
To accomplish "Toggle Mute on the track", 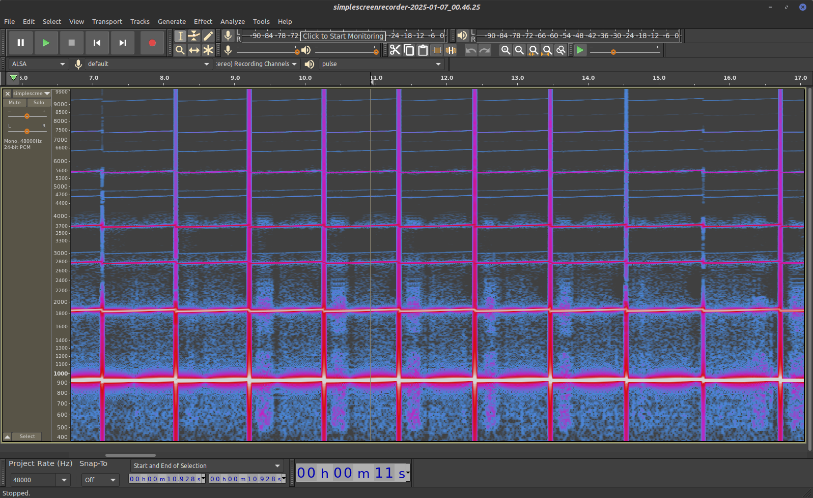I will click(15, 103).
